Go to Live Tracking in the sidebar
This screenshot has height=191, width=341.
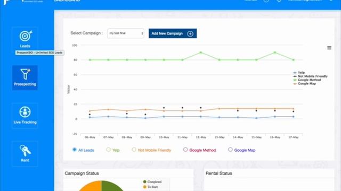tap(25, 116)
